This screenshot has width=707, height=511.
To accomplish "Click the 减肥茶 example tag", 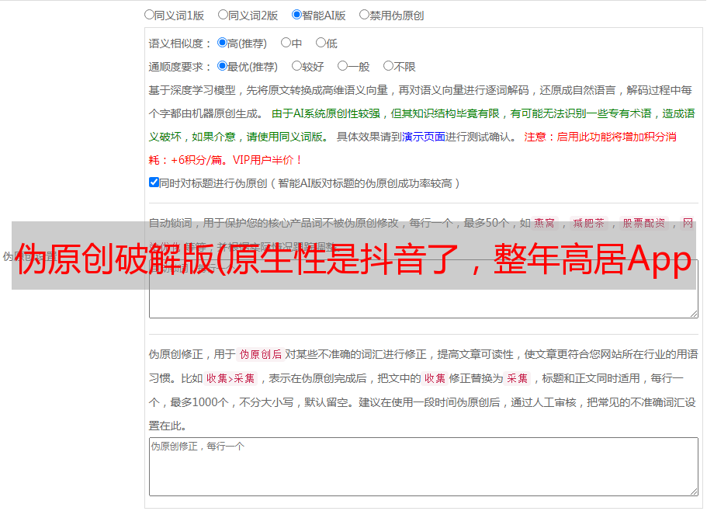I will (x=589, y=223).
